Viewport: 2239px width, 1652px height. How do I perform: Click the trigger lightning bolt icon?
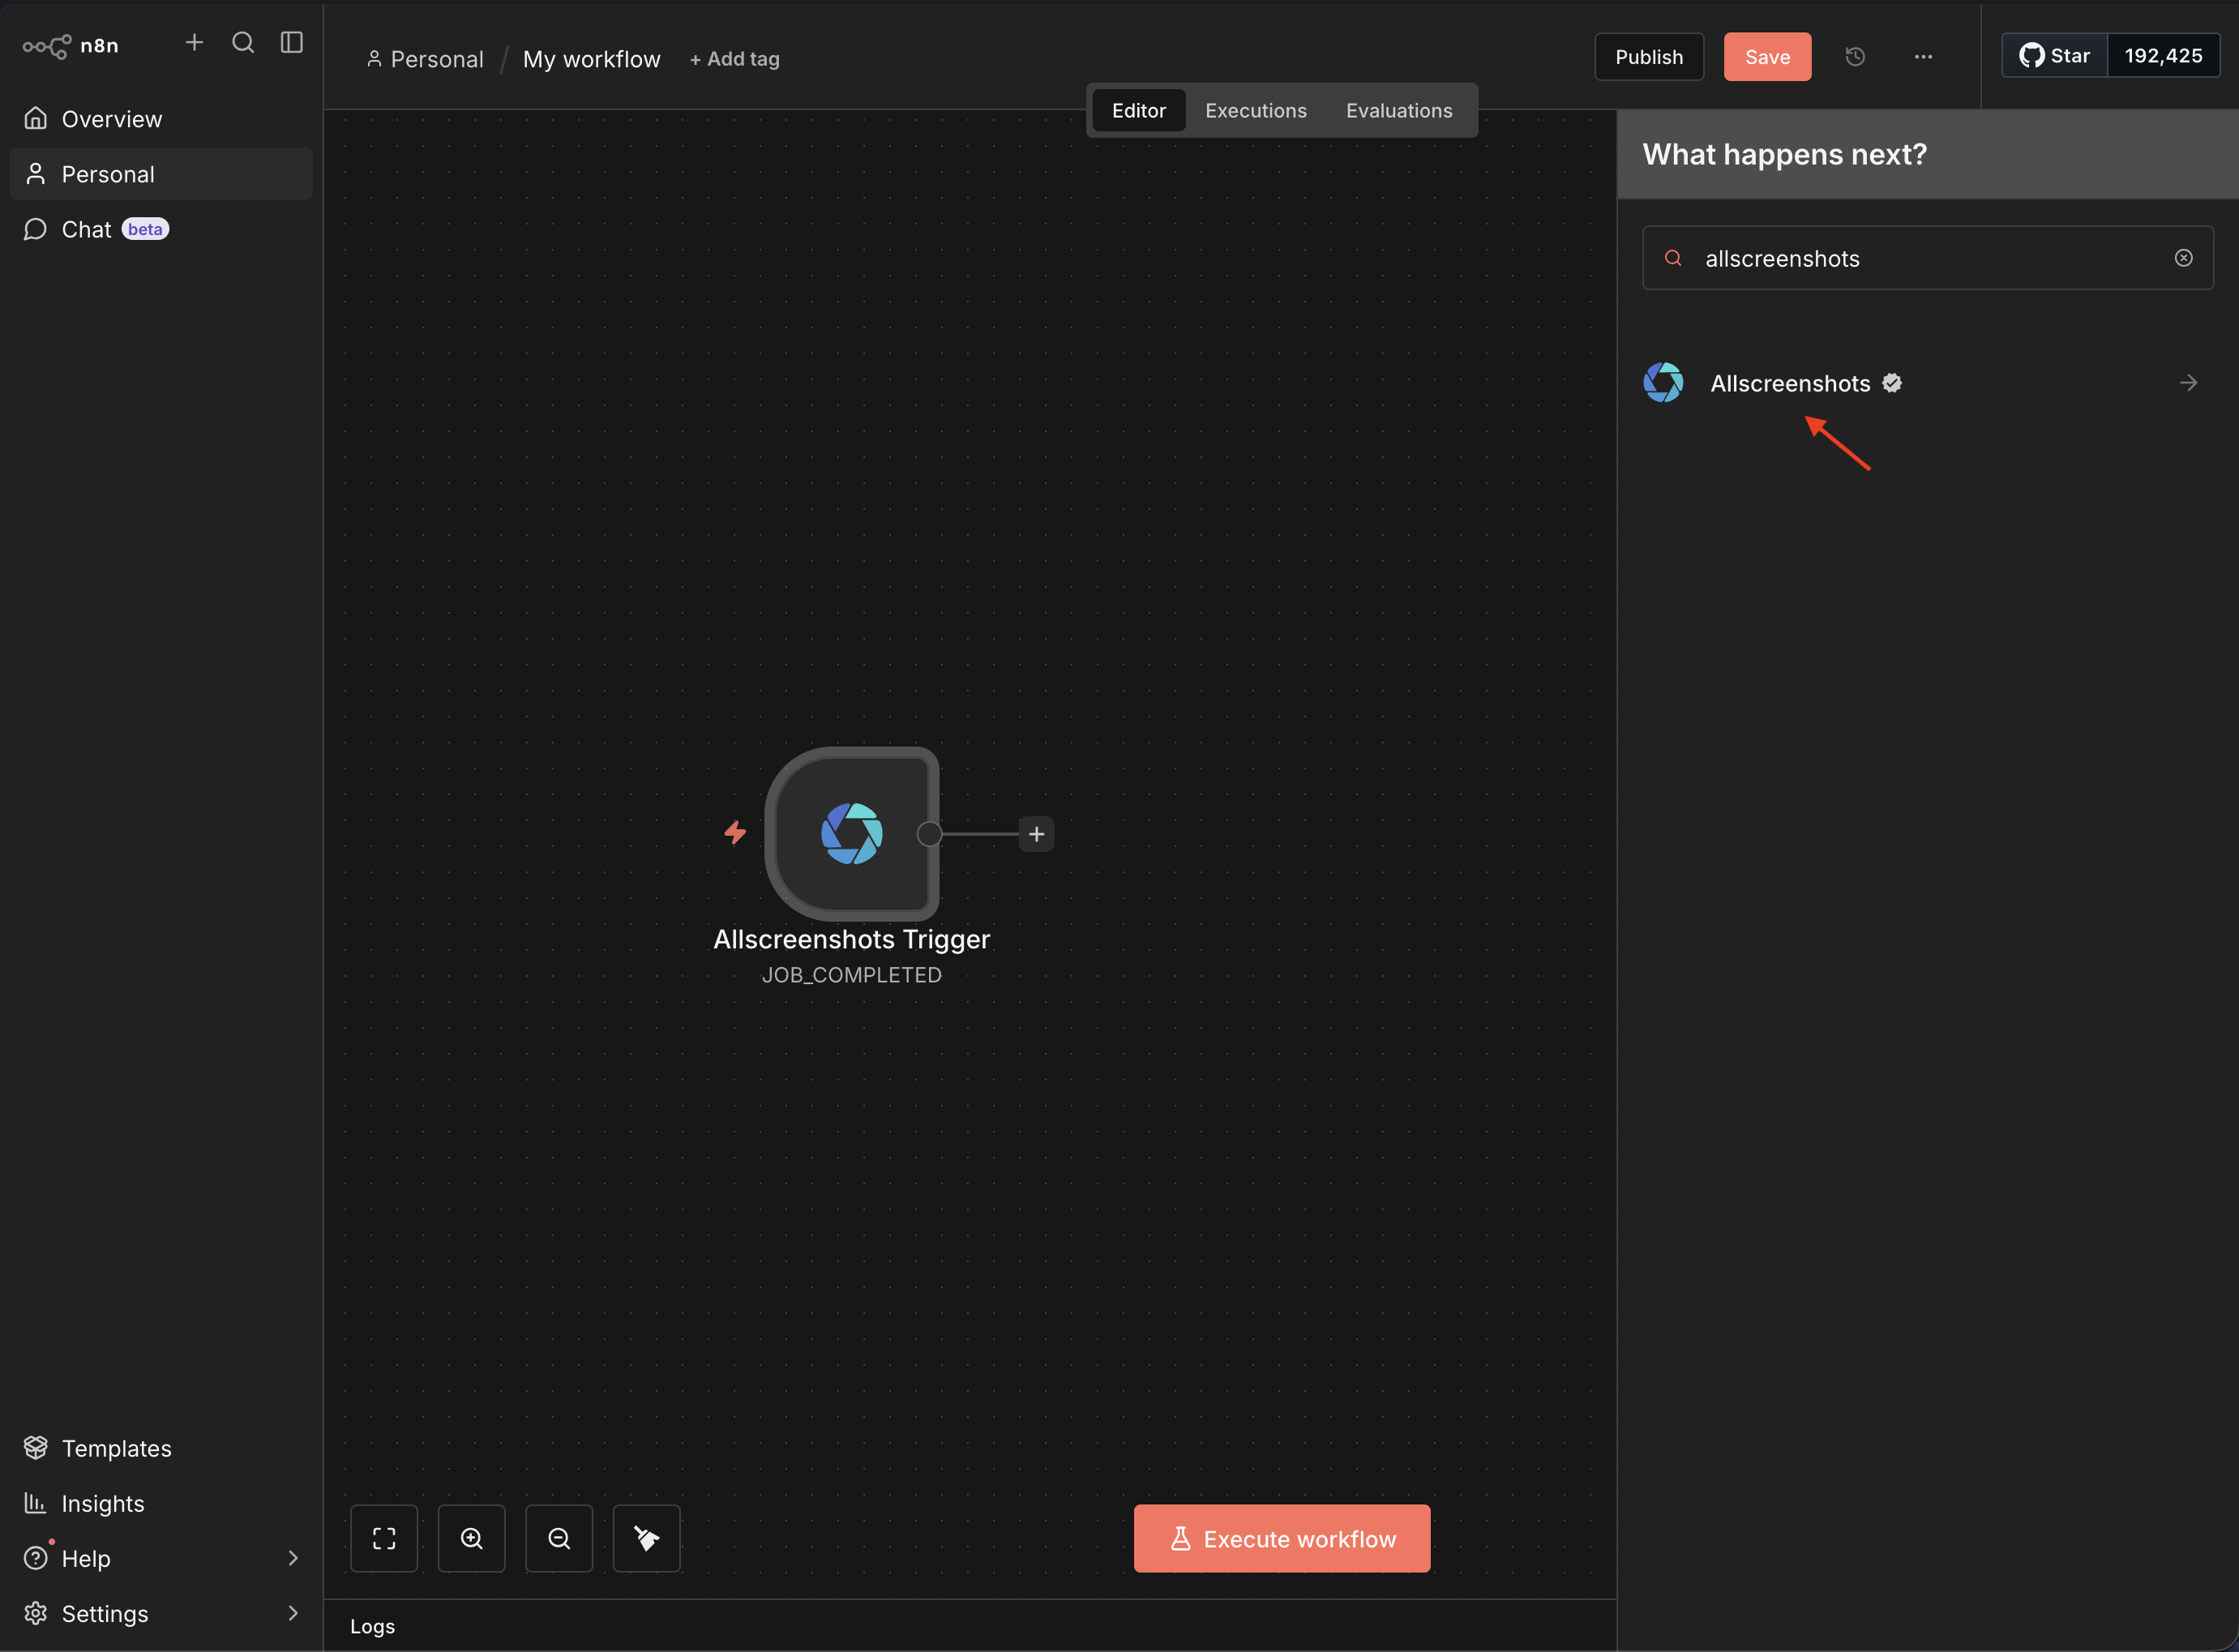(735, 832)
